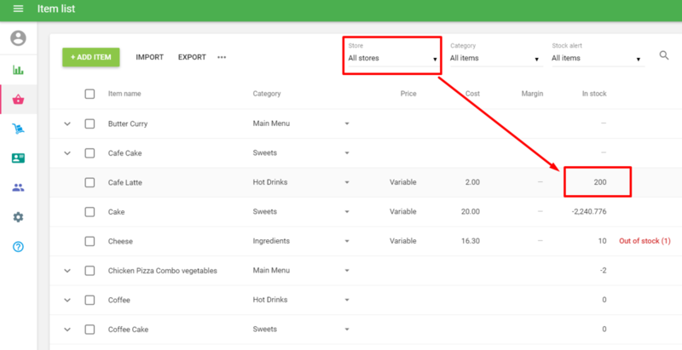Open the Employees ID card icon
Image resolution: width=682 pixels, height=350 pixels.
[x=18, y=158]
